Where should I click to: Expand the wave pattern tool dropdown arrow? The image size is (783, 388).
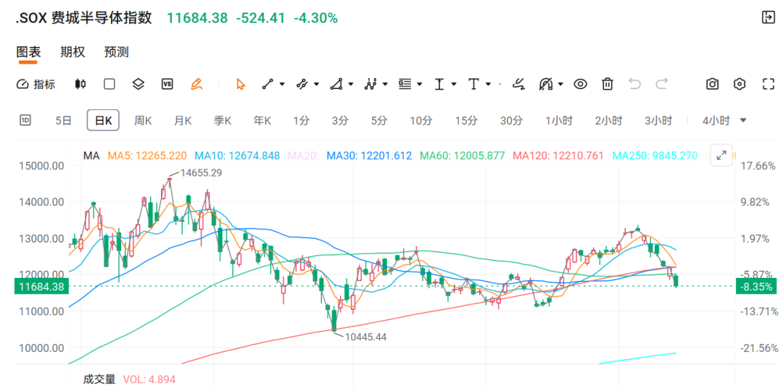coord(385,84)
